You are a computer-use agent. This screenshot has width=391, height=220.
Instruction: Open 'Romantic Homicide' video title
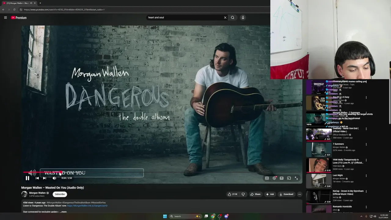(342, 207)
